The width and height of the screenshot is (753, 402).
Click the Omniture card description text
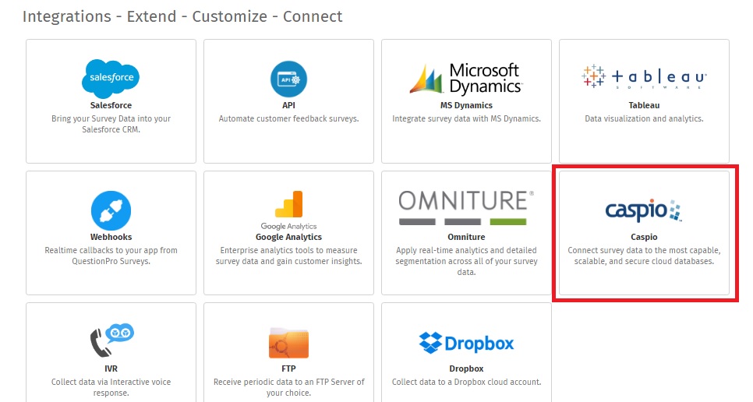click(466, 261)
